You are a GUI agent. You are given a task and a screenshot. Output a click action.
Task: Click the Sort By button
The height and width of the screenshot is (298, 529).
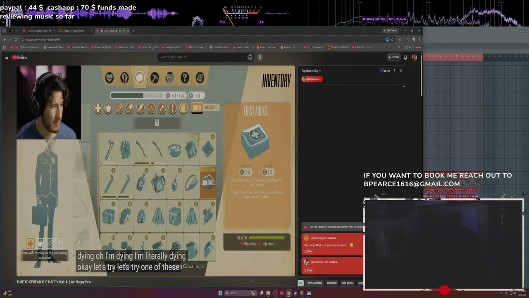coord(197,108)
